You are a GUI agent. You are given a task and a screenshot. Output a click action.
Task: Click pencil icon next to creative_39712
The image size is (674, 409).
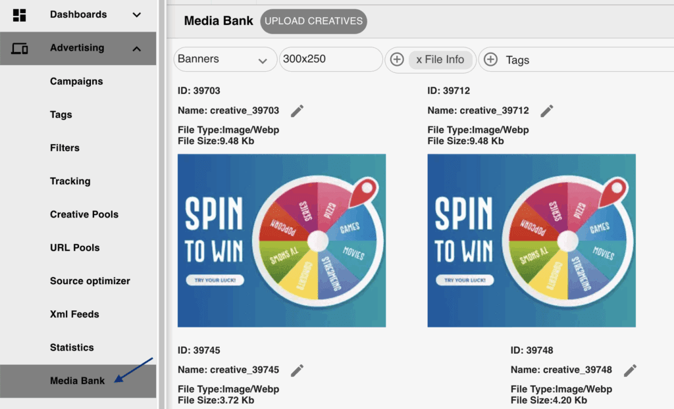tap(547, 110)
